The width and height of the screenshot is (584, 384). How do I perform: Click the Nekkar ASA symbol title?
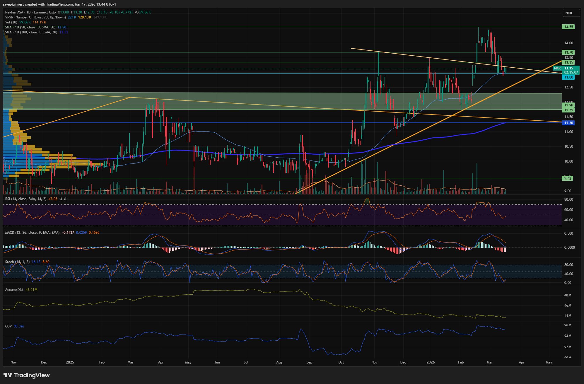tap(14, 12)
